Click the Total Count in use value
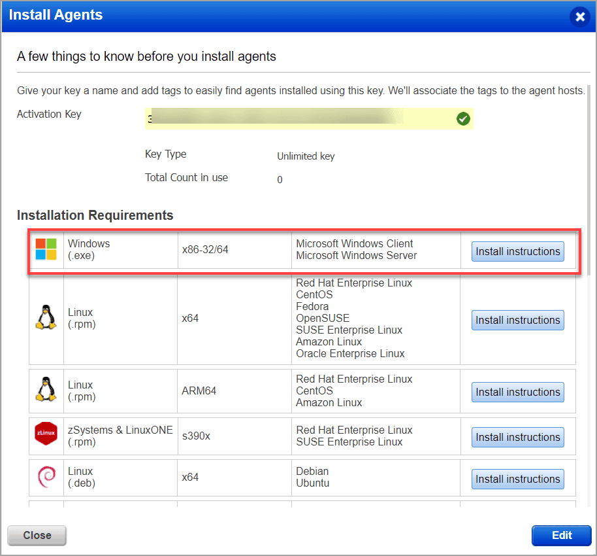Screen dimensions: 597x556 (x=280, y=179)
